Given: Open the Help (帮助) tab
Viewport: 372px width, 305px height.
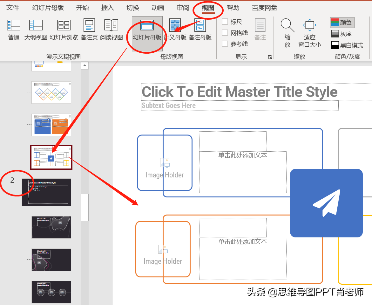Looking at the screenshot, I should 233,8.
